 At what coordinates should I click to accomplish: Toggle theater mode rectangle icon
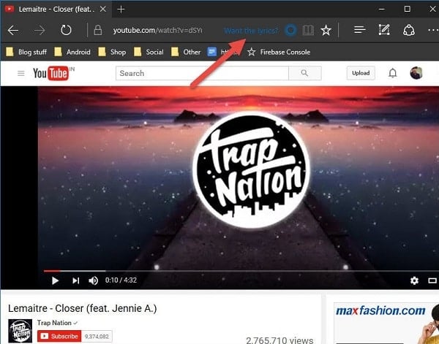coord(432,280)
